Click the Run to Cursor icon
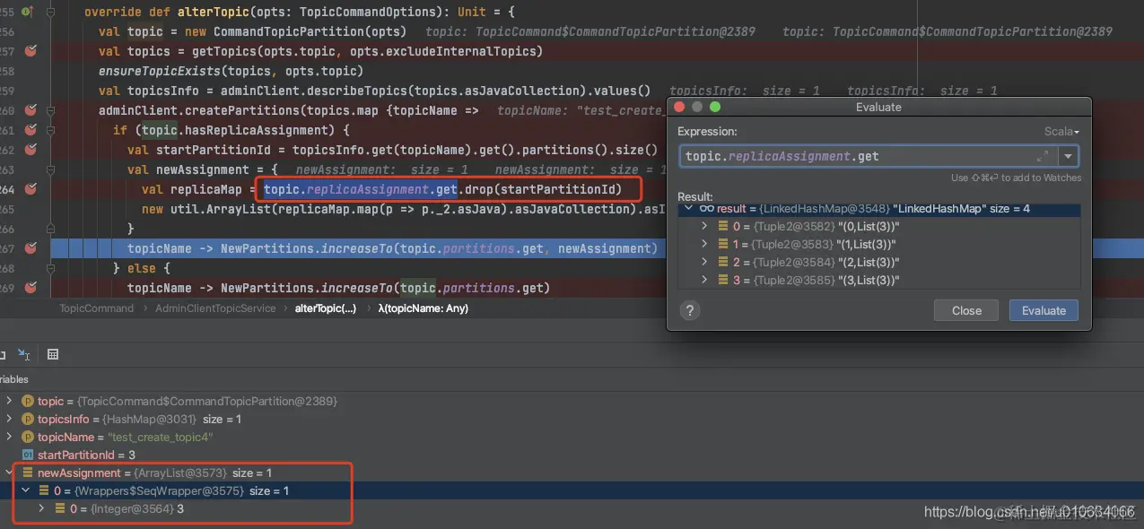The height and width of the screenshot is (529, 1144). (x=23, y=354)
